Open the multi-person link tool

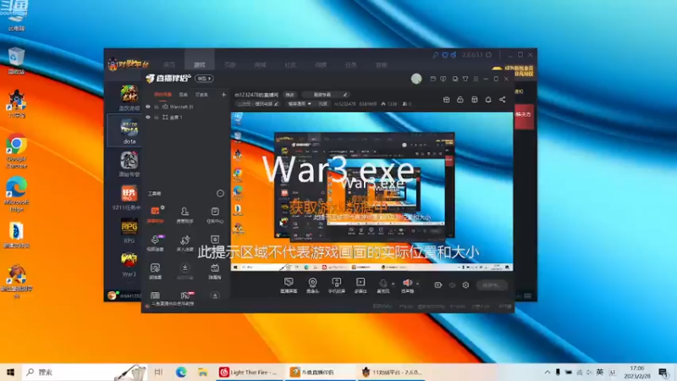click(184, 243)
